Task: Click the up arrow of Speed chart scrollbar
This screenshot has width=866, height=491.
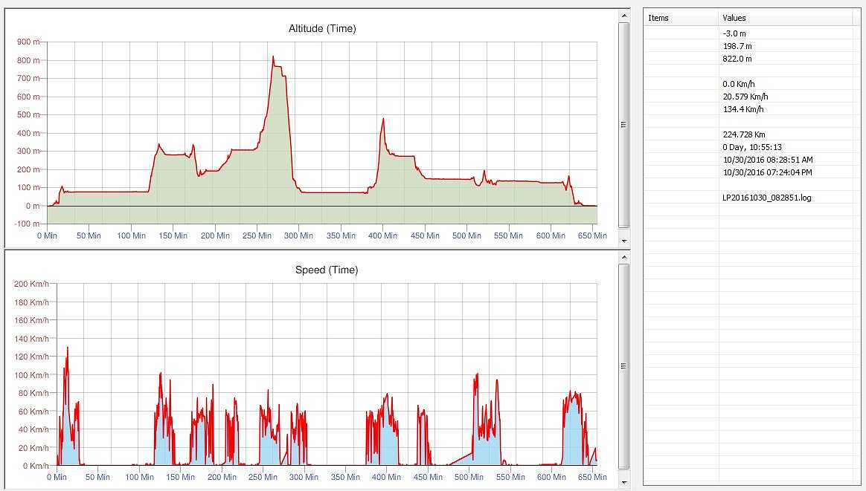Action: 623,256
